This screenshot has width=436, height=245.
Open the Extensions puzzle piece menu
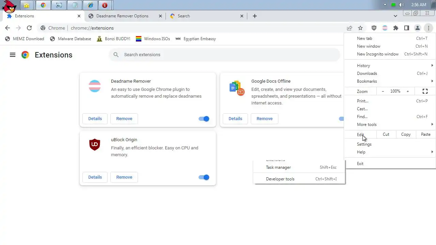point(396,28)
